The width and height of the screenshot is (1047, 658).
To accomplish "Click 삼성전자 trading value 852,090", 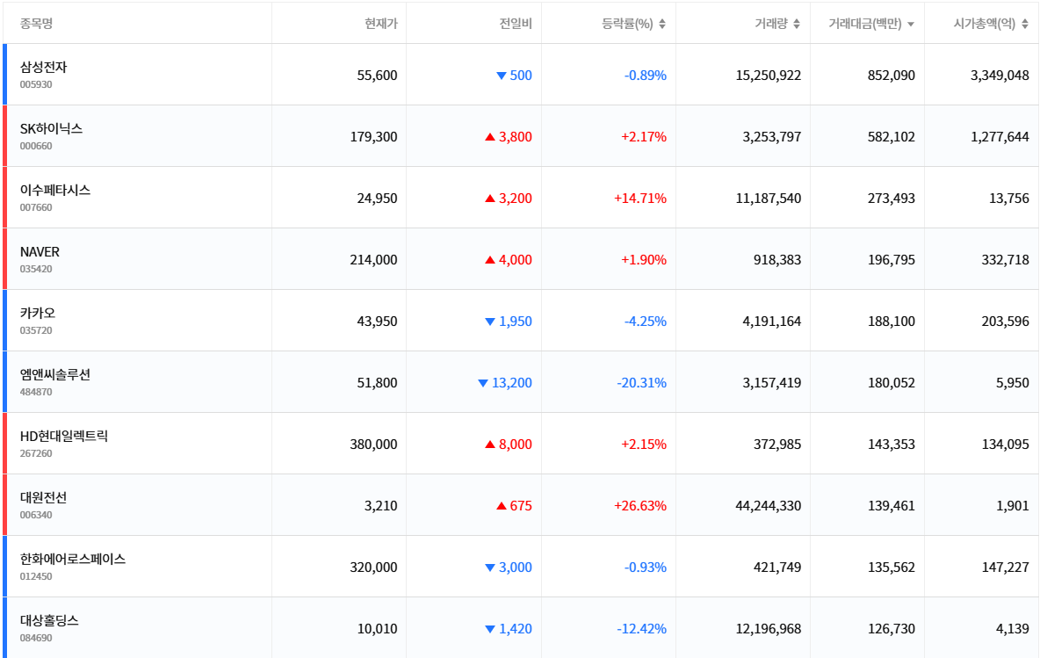I will (x=892, y=76).
